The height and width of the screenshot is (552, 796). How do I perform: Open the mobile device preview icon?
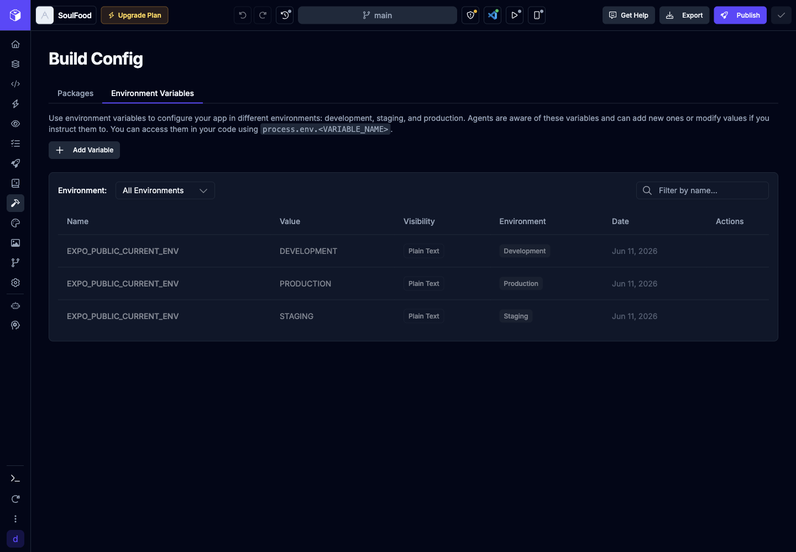(x=537, y=15)
